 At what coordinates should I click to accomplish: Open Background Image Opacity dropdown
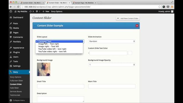pyautogui.click(x=112, y=65)
